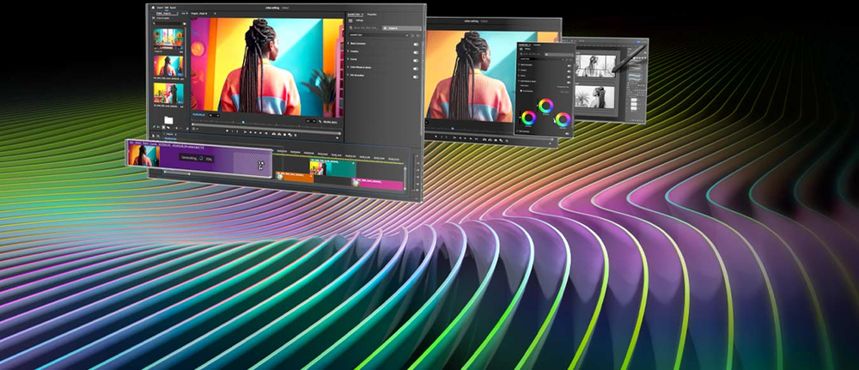The height and width of the screenshot is (370, 859).
Task: Toggle the Creative section switch
Action: click(x=416, y=53)
